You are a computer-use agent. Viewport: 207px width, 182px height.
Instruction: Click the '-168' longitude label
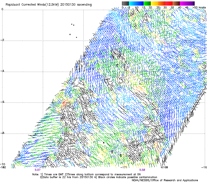165,167
